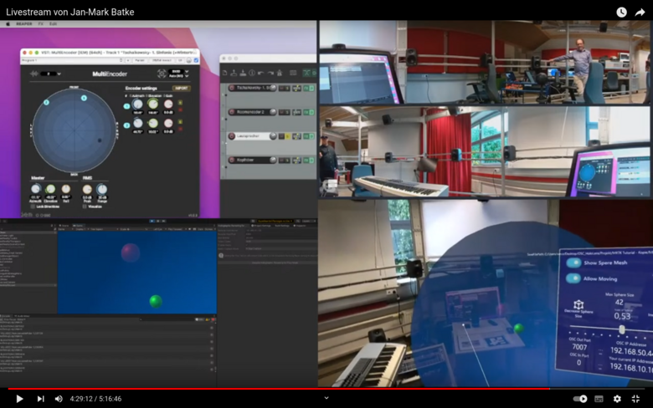The width and height of the screenshot is (653, 408).
Task: Select source marker 1 on the sphere panner
Action: click(84, 98)
